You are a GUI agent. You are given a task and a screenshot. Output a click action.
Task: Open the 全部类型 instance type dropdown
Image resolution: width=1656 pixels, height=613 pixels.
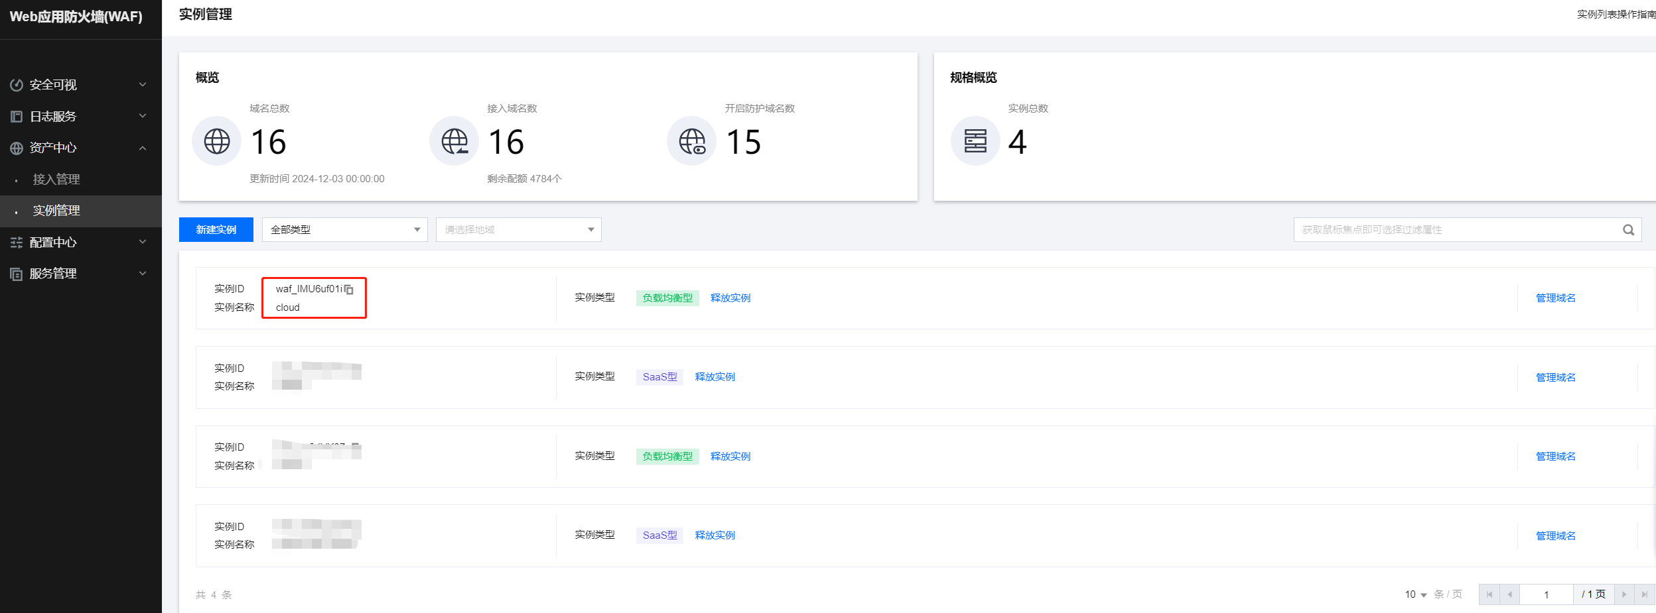(344, 230)
